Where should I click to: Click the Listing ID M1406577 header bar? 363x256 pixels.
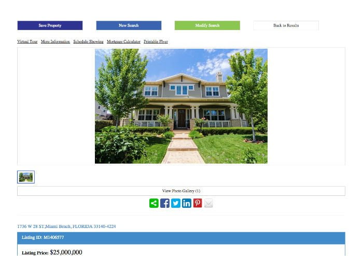(181, 238)
